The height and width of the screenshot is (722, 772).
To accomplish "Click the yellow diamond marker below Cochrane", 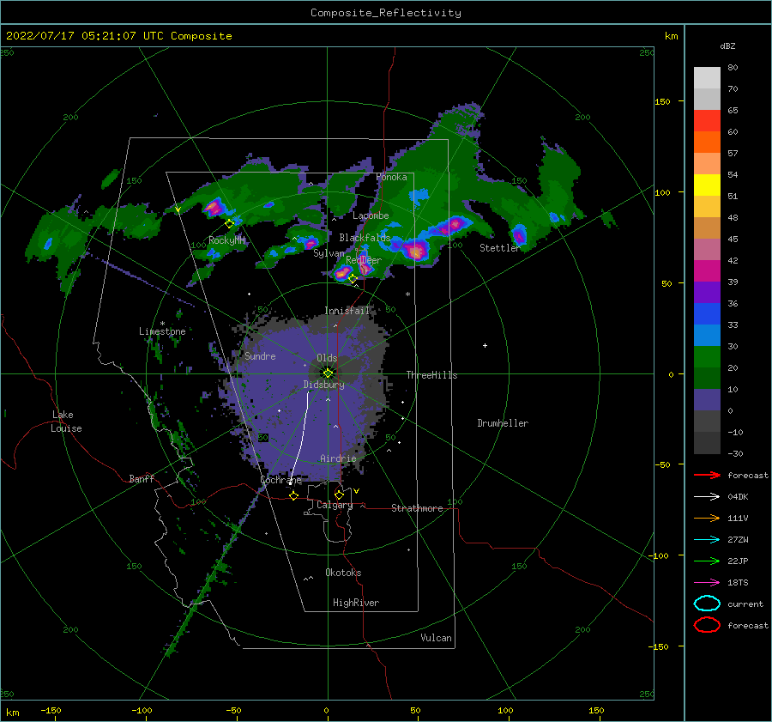I will pyautogui.click(x=293, y=495).
